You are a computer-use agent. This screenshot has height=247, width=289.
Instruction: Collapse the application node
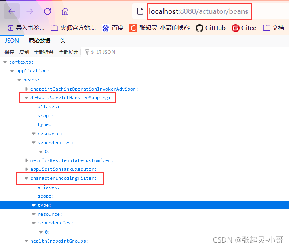point(12,71)
